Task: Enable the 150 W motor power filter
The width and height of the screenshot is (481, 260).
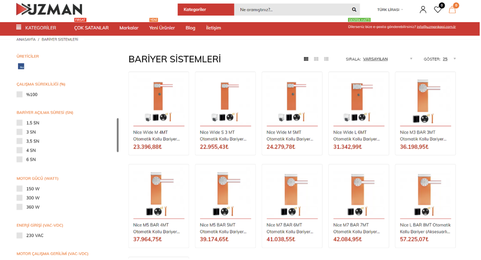Action: pyautogui.click(x=19, y=189)
